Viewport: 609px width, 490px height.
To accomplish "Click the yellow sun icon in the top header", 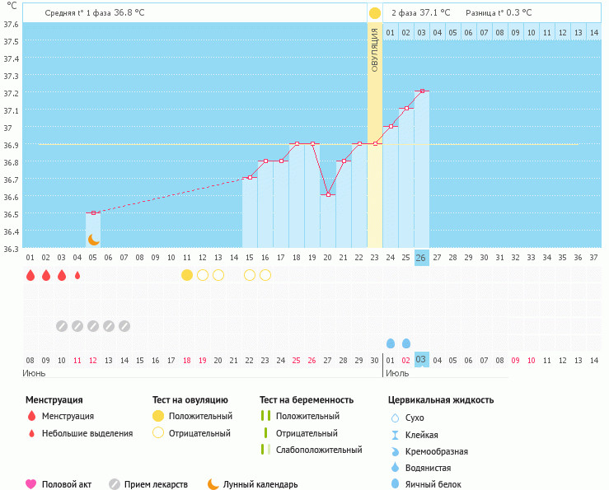I will 375,13.
